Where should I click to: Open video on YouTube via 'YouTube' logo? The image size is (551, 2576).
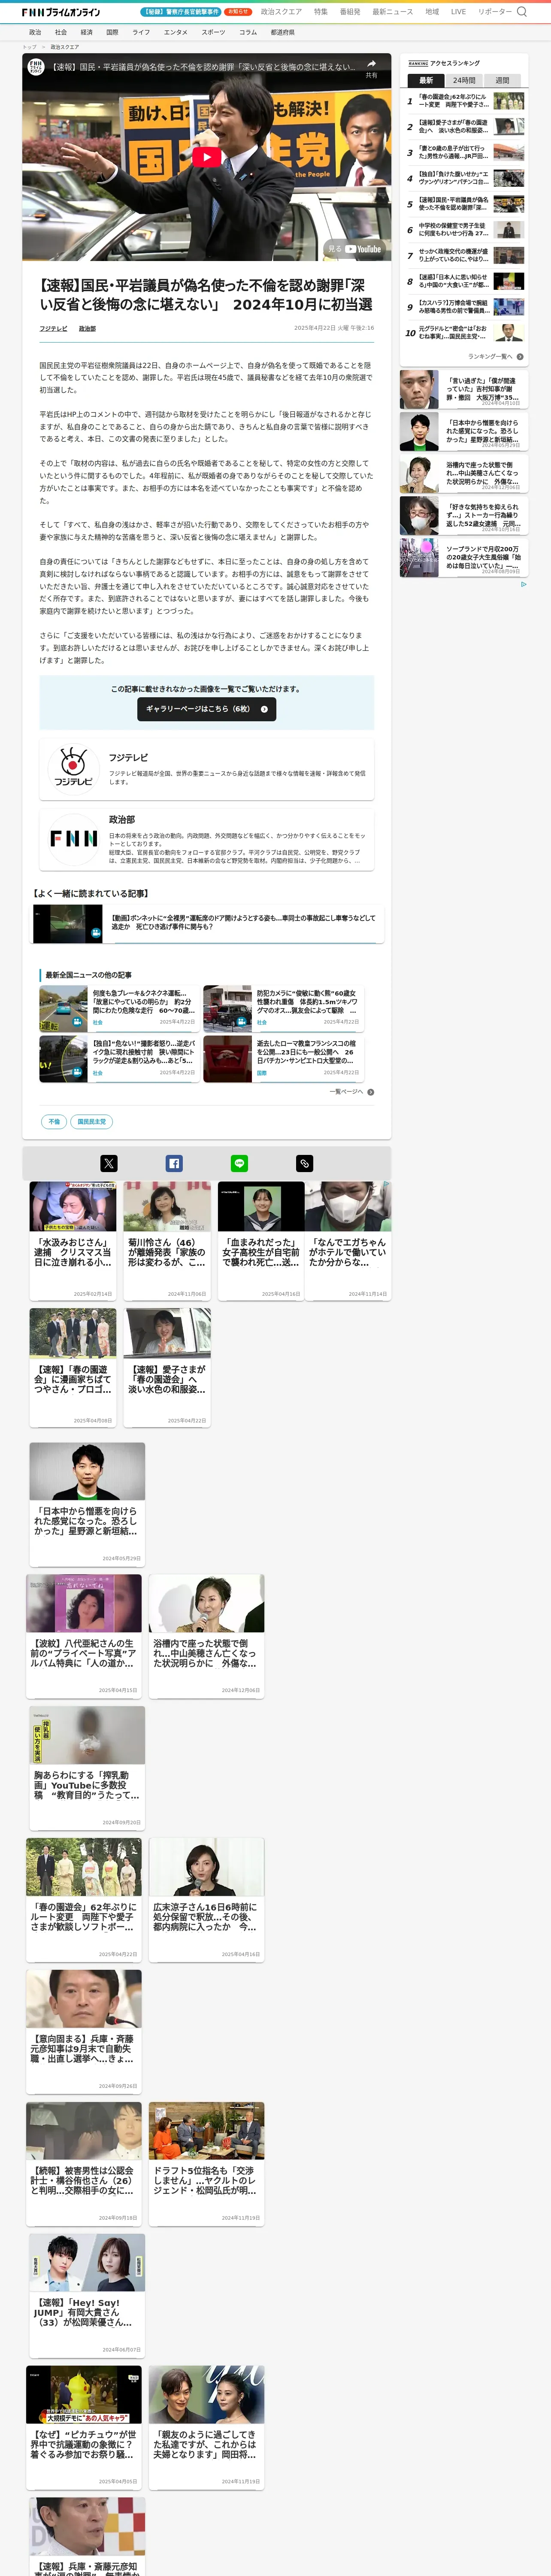(x=363, y=249)
